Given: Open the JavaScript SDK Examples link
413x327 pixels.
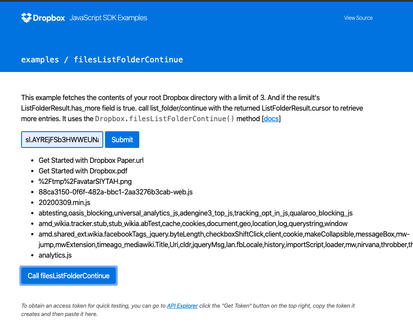Looking at the screenshot, I should tap(108, 18).
